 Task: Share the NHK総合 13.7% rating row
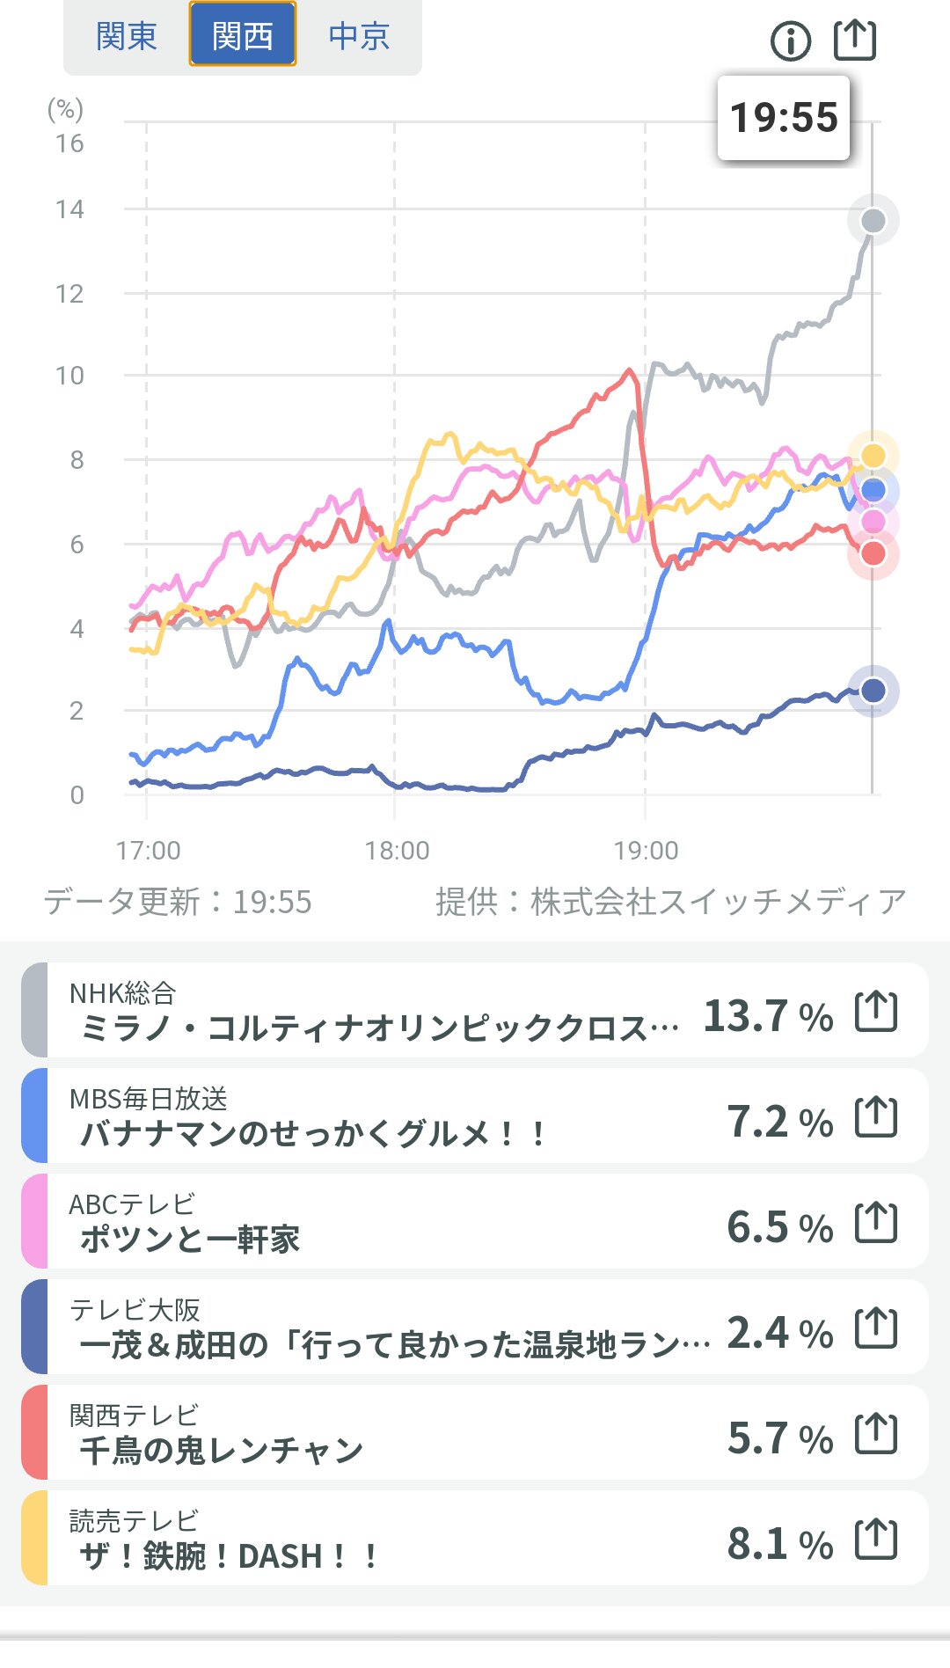[876, 1012]
